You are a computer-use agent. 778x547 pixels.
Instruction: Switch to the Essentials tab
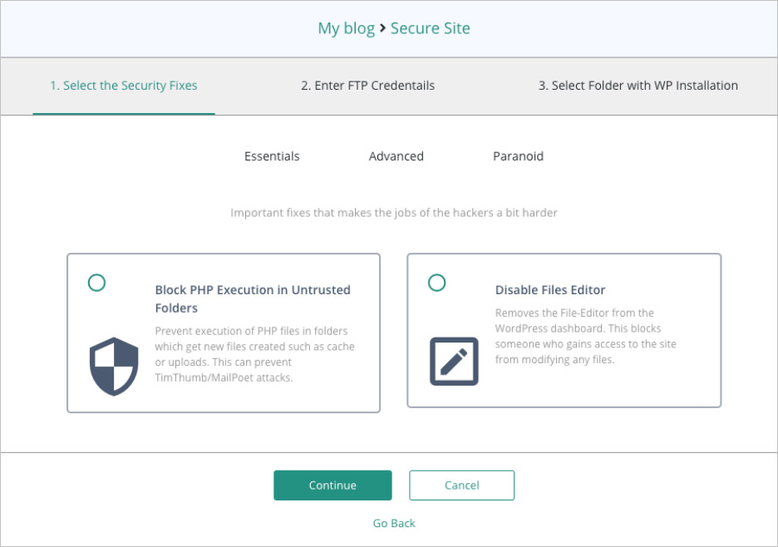(x=272, y=156)
